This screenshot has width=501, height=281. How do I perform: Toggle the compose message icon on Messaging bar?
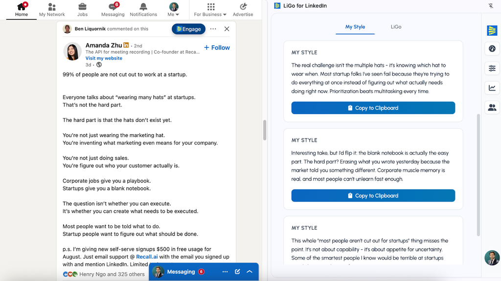[238, 272]
